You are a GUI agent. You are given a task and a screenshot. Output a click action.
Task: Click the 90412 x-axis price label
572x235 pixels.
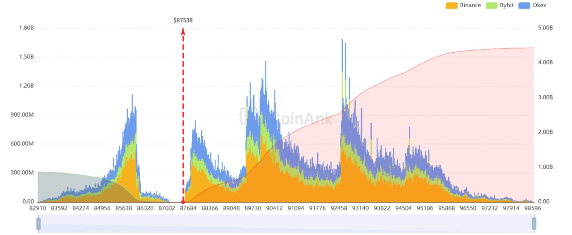[x=275, y=208]
